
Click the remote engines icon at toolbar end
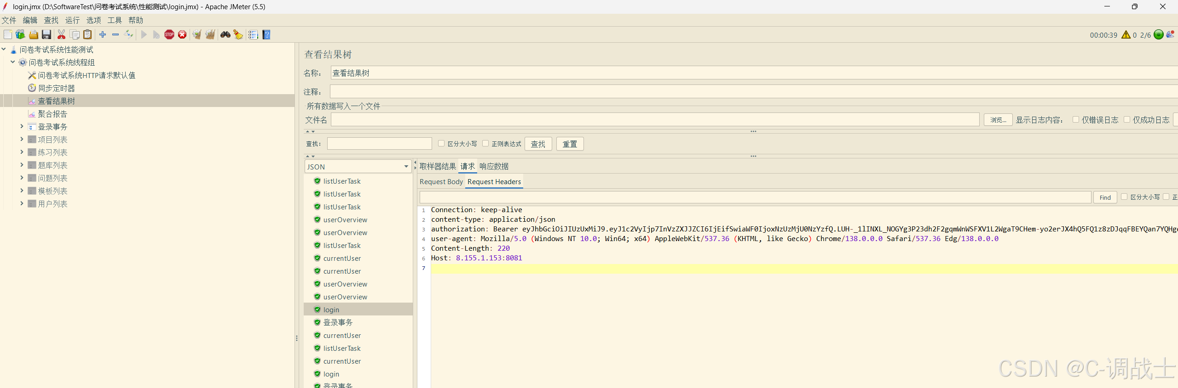coord(1170,34)
